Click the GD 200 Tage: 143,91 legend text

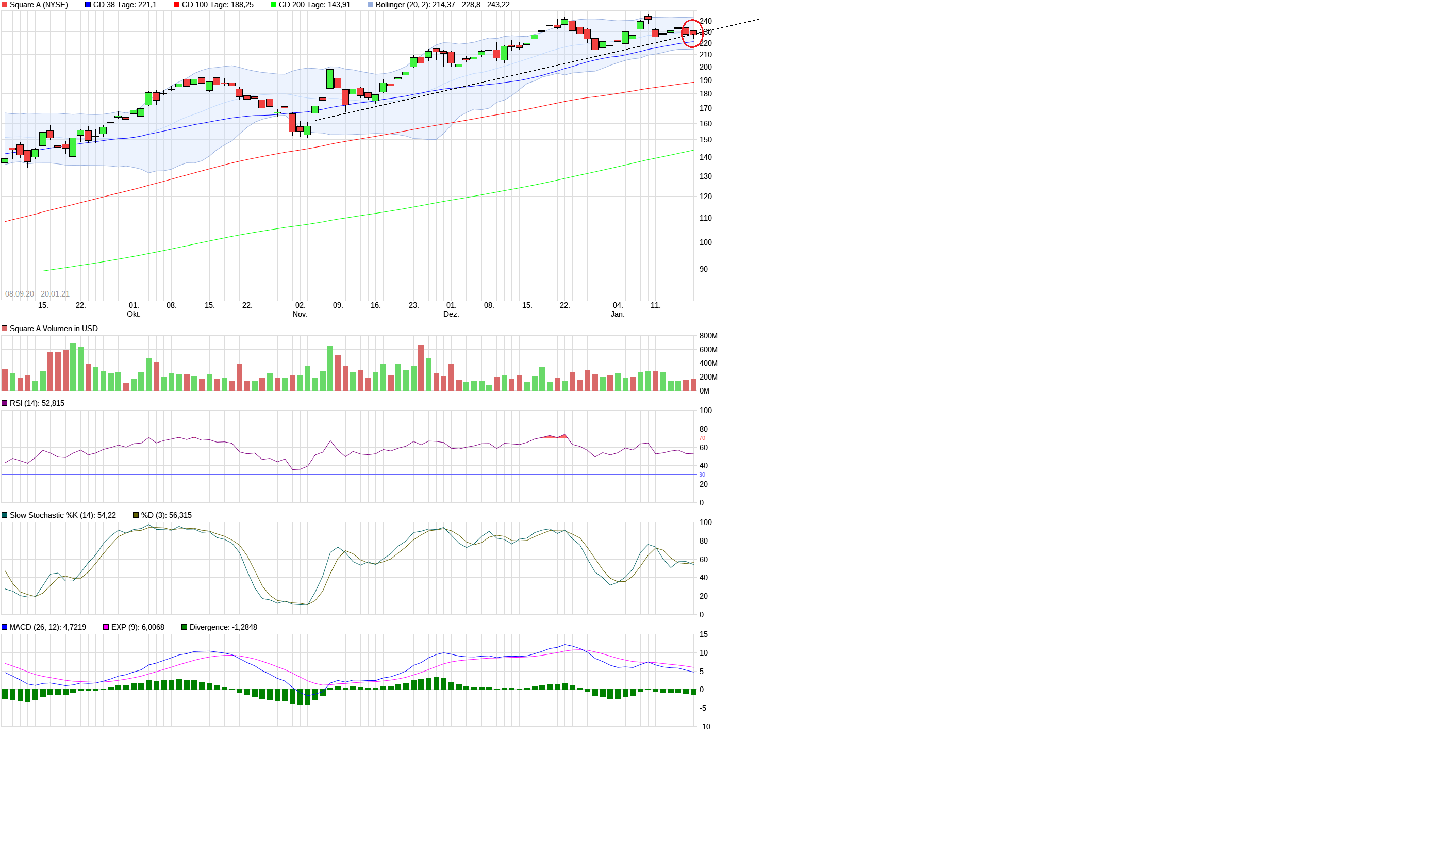pos(314,5)
